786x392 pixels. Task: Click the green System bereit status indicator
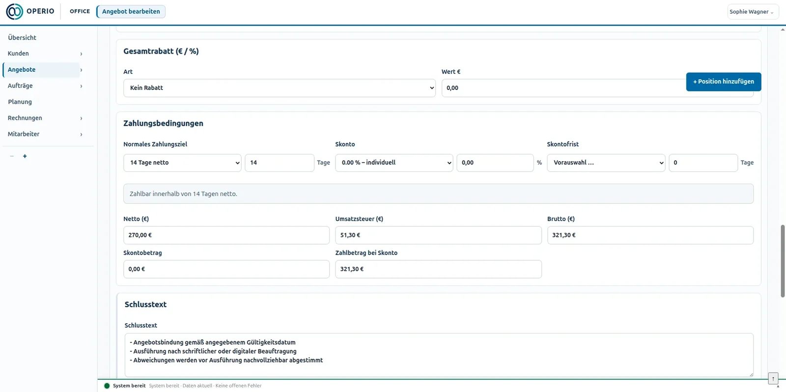point(107,386)
